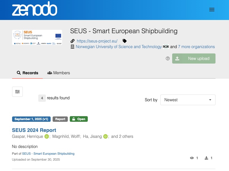Open Norwegian University of Science and Technology link
This screenshot has width=229, height=171.
pos(119,47)
